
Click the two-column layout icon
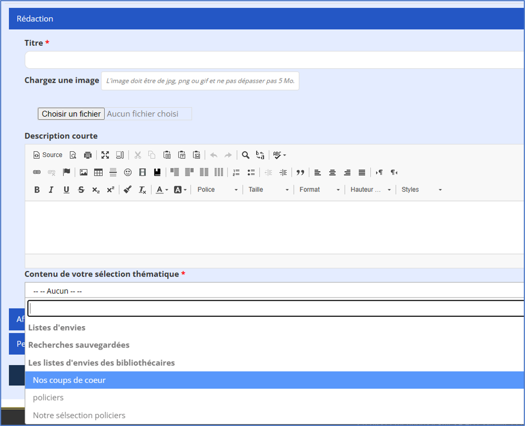click(x=204, y=172)
